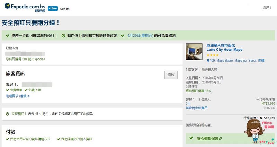Click the NT$366 taxes amount
Screen dimensions: 277x147
(270, 108)
